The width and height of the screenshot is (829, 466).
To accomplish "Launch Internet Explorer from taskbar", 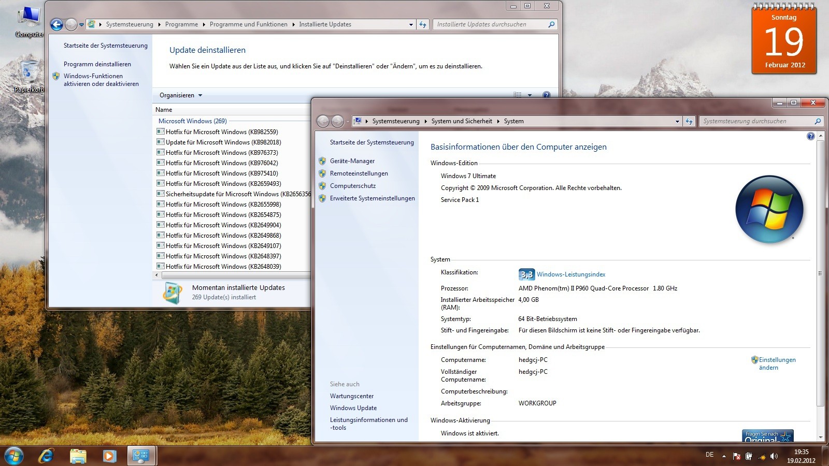I will pos(47,456).
